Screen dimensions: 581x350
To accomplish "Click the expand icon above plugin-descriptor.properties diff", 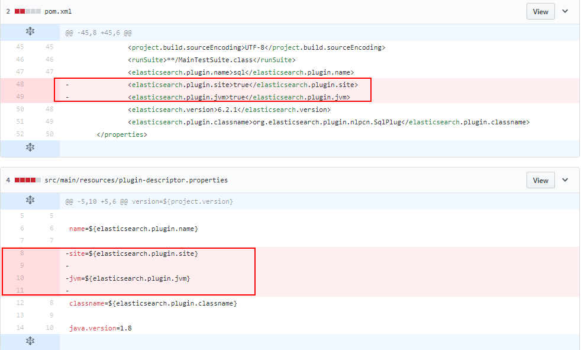I will [x=30, y=200].
